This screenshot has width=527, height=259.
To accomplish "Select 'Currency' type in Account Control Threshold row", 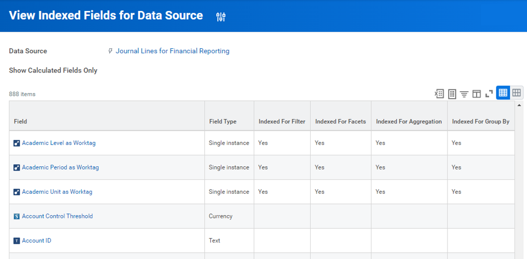I will [221, 216].
